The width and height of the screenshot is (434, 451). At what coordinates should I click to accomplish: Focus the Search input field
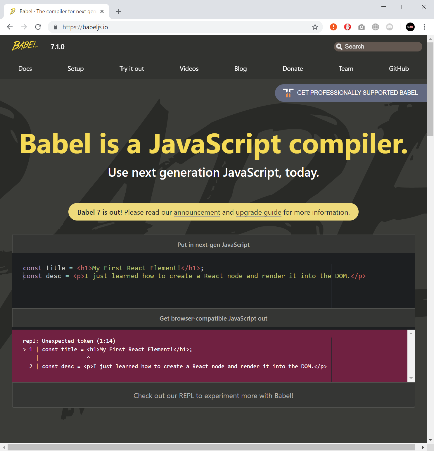(378, 47)
